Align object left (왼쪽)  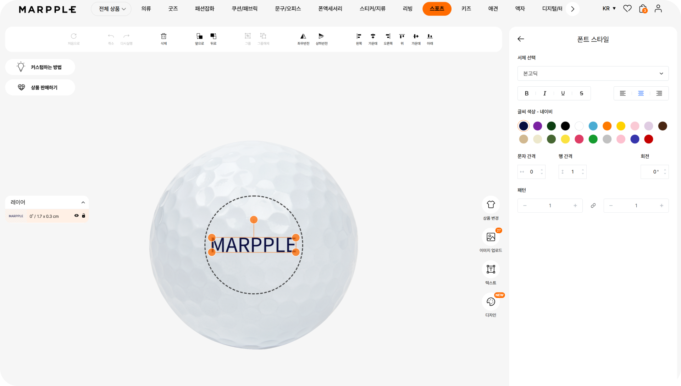359,37
